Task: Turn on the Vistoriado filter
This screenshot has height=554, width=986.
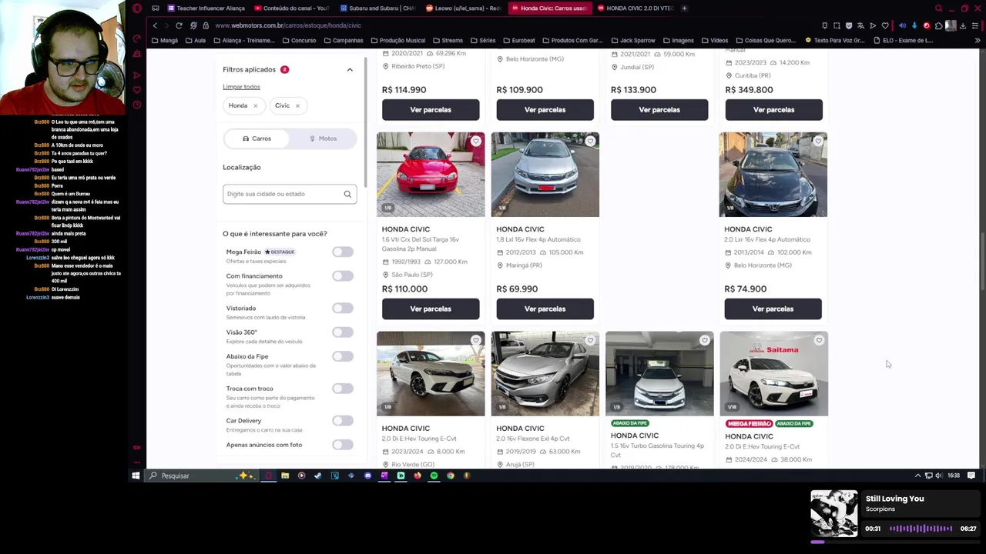Action: click(343, 308)
